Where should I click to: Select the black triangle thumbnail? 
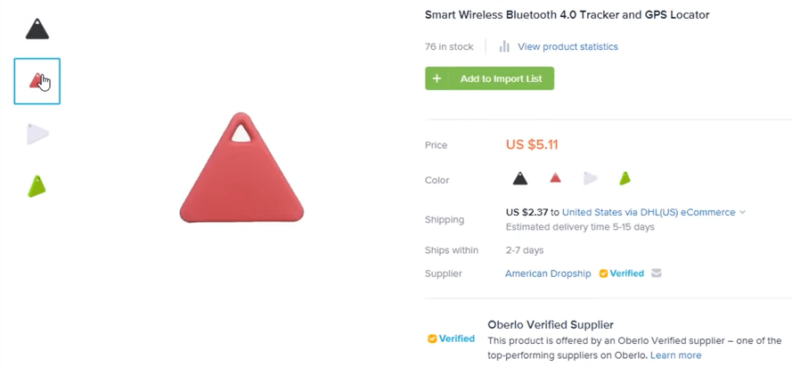[37, 29]
